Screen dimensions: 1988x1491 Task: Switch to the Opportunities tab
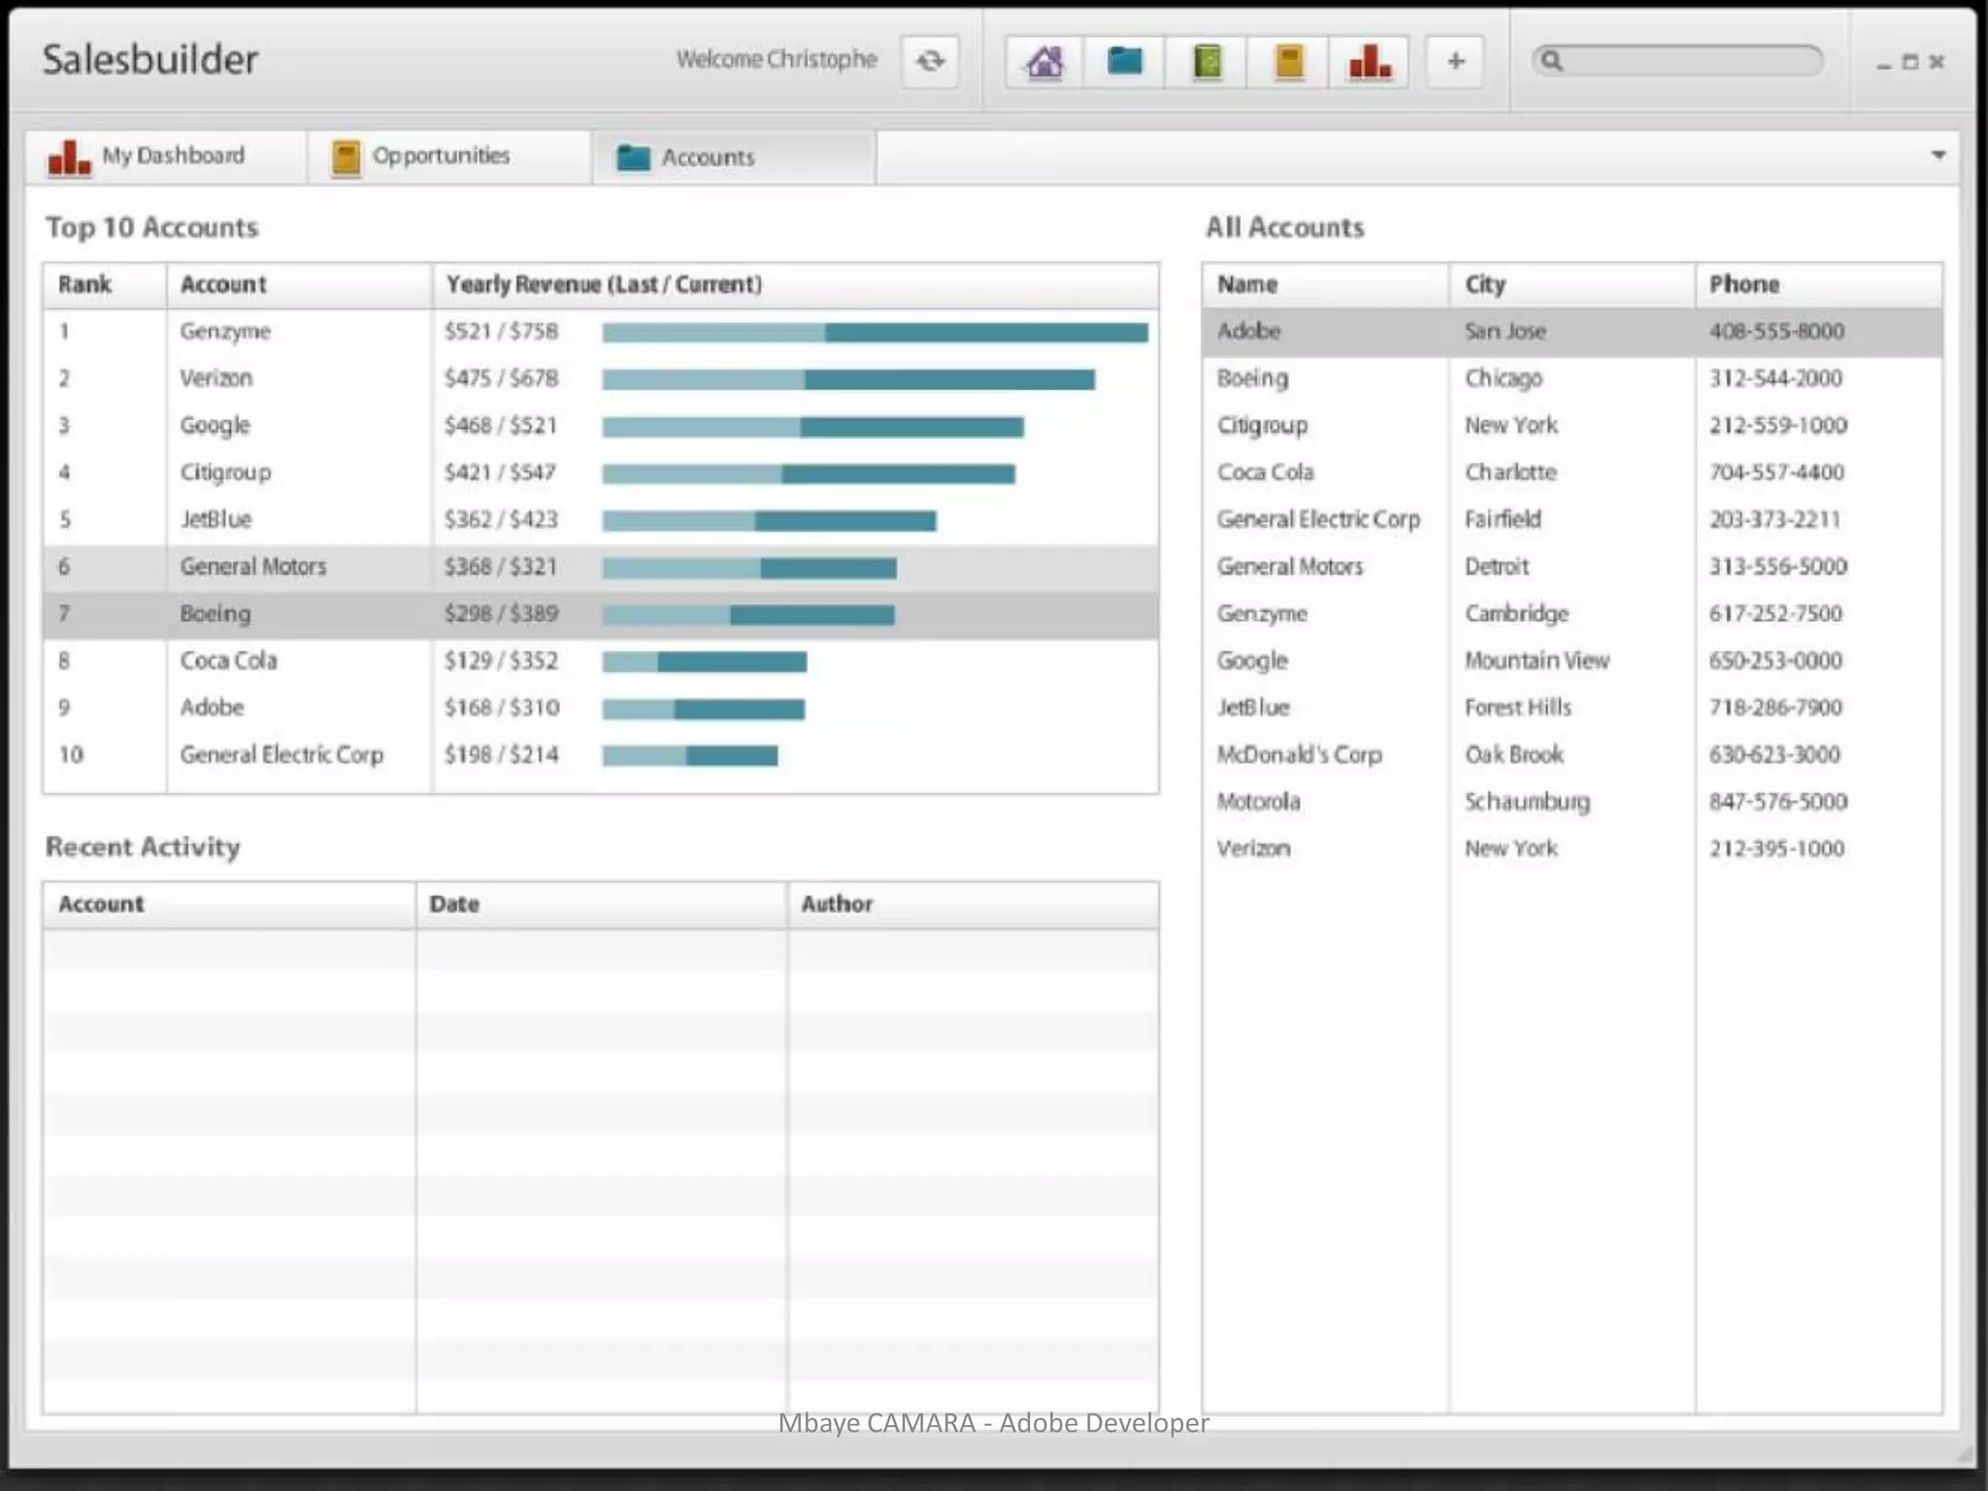click(442, 156)
